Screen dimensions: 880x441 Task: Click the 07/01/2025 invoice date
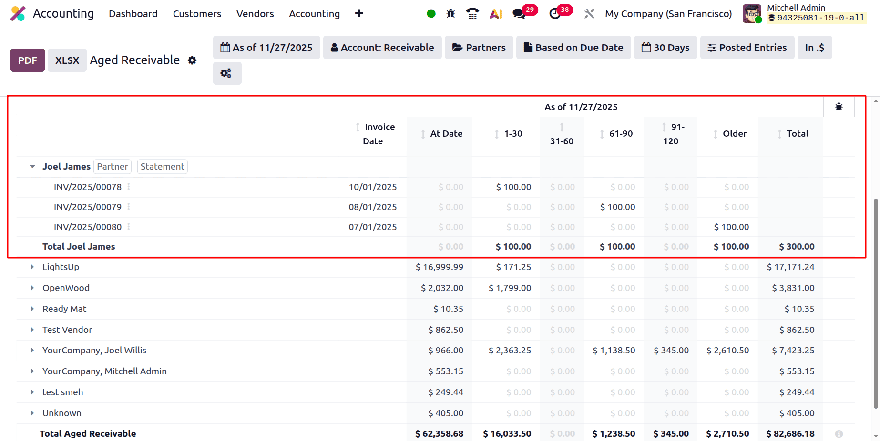[x=373, y=227]
